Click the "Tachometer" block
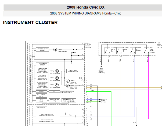This screenshot has width=162, height=126. tap(41, 107)
